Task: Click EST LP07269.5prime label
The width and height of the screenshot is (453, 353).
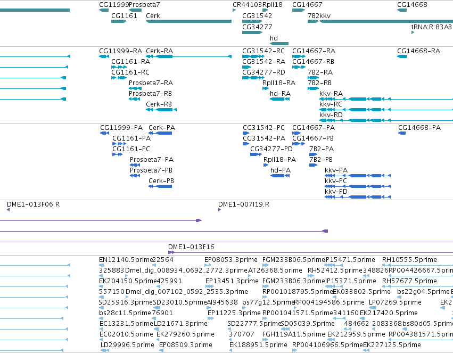Action: (x=395, y=303)
